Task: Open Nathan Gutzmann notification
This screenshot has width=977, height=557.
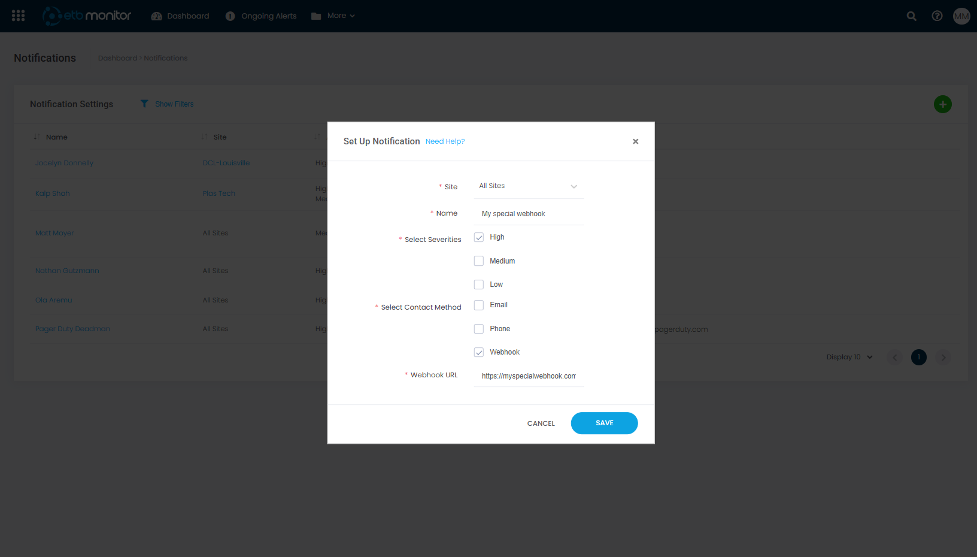Action: [67, 271]
